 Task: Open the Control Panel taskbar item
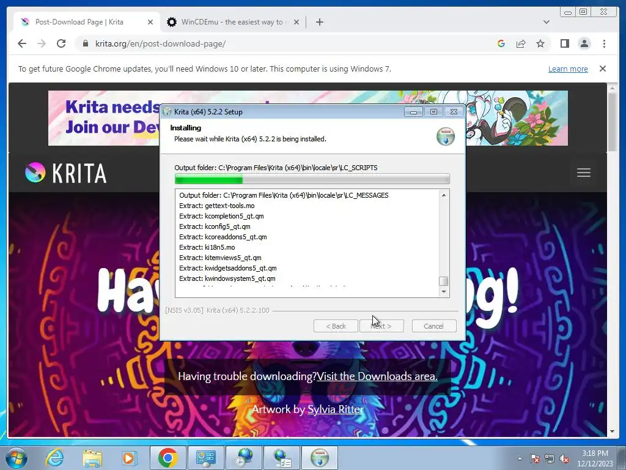(205, 458)
